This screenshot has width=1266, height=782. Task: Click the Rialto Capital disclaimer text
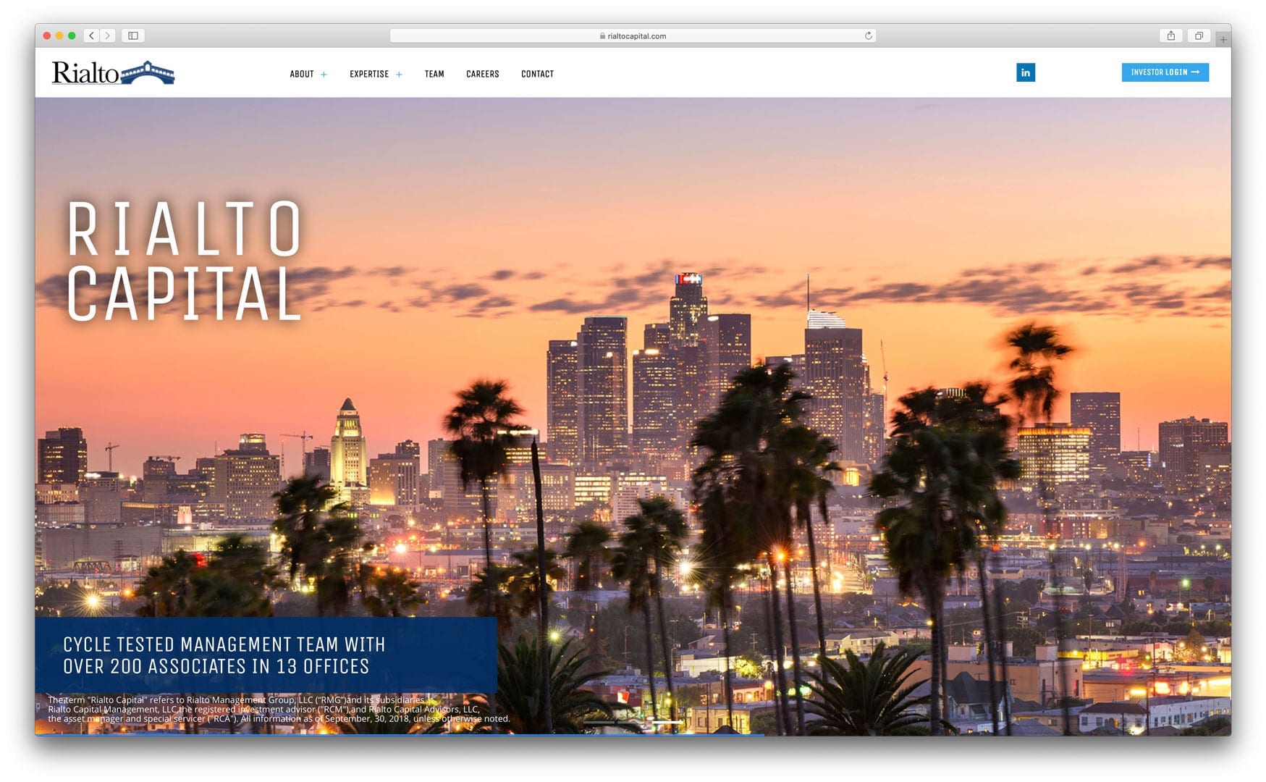point(279,710)
